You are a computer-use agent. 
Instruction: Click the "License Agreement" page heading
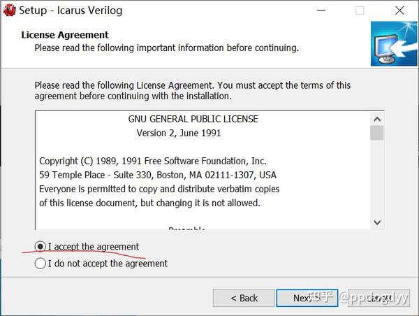coord(65,35)
